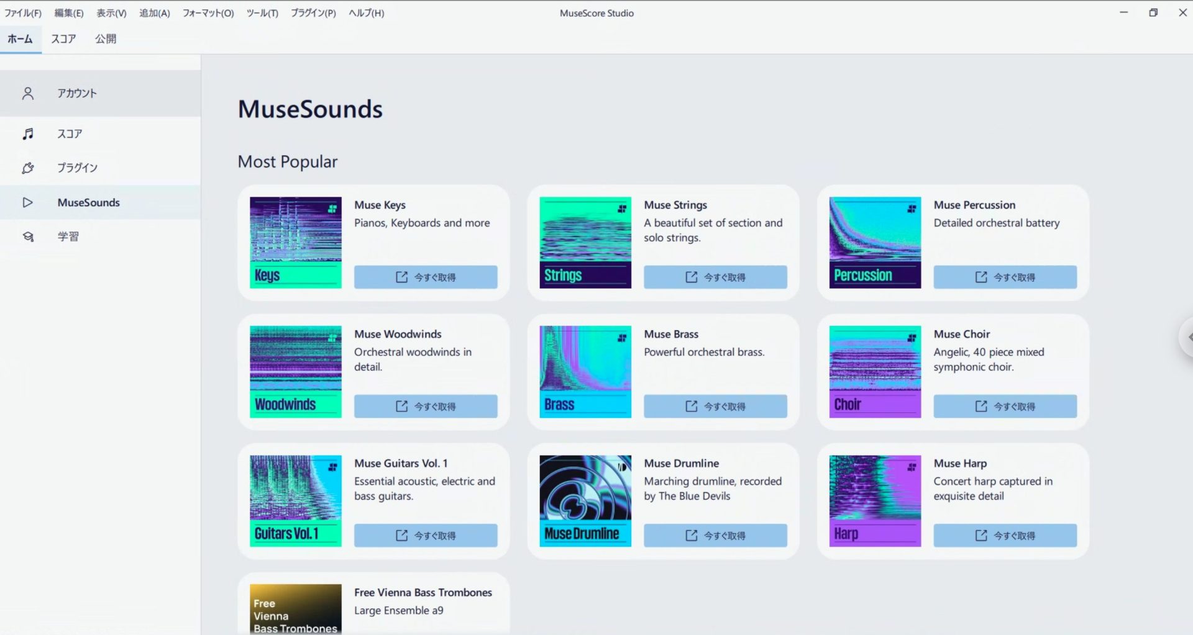Screen dimensions: 1193x635
Task: Switch to the スコア tab
Action: click(63, 38)
